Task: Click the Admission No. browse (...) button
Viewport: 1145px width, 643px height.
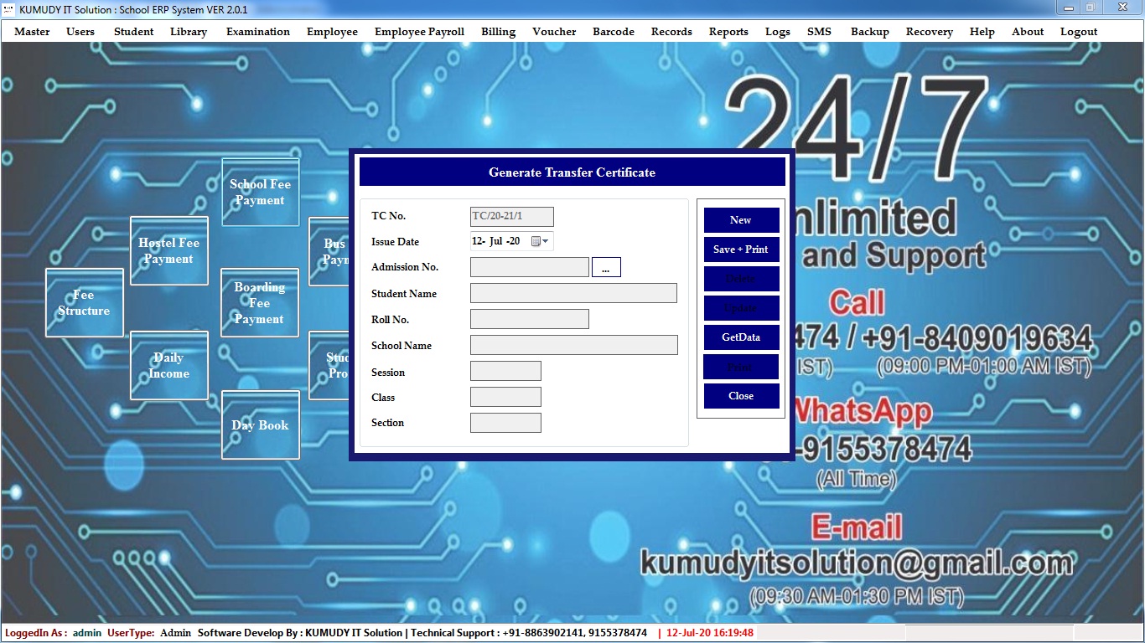Action: 606,268
